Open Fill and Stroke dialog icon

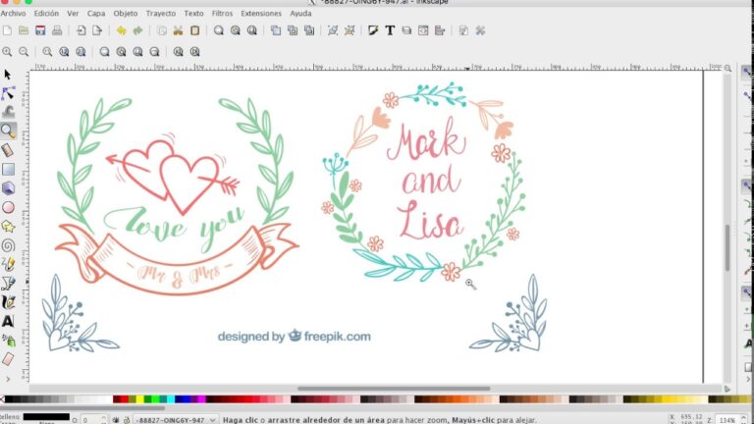pyautogui.click(x=373, y=30)
